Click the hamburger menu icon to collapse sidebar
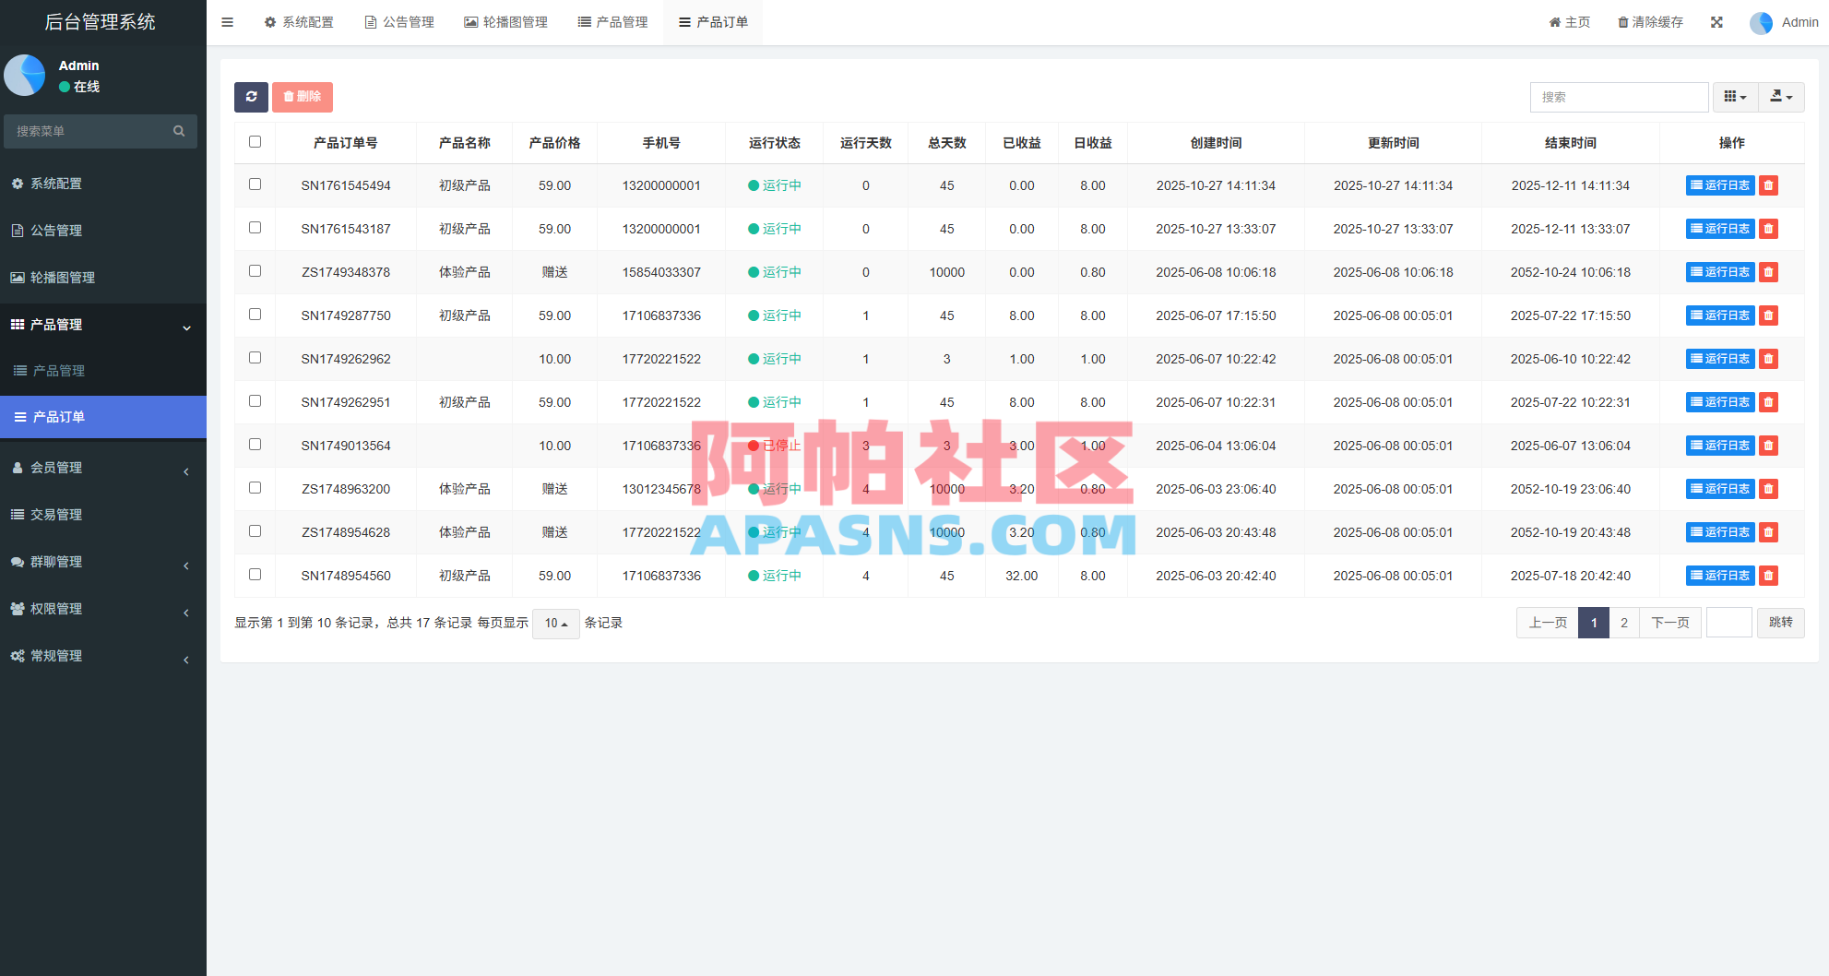The width and height of the screenshot is (1829, 976). pos(227,21)
